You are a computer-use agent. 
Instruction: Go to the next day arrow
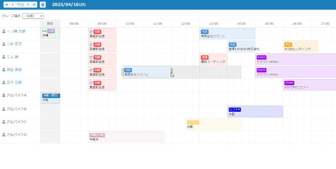click(x=28, y=5)
